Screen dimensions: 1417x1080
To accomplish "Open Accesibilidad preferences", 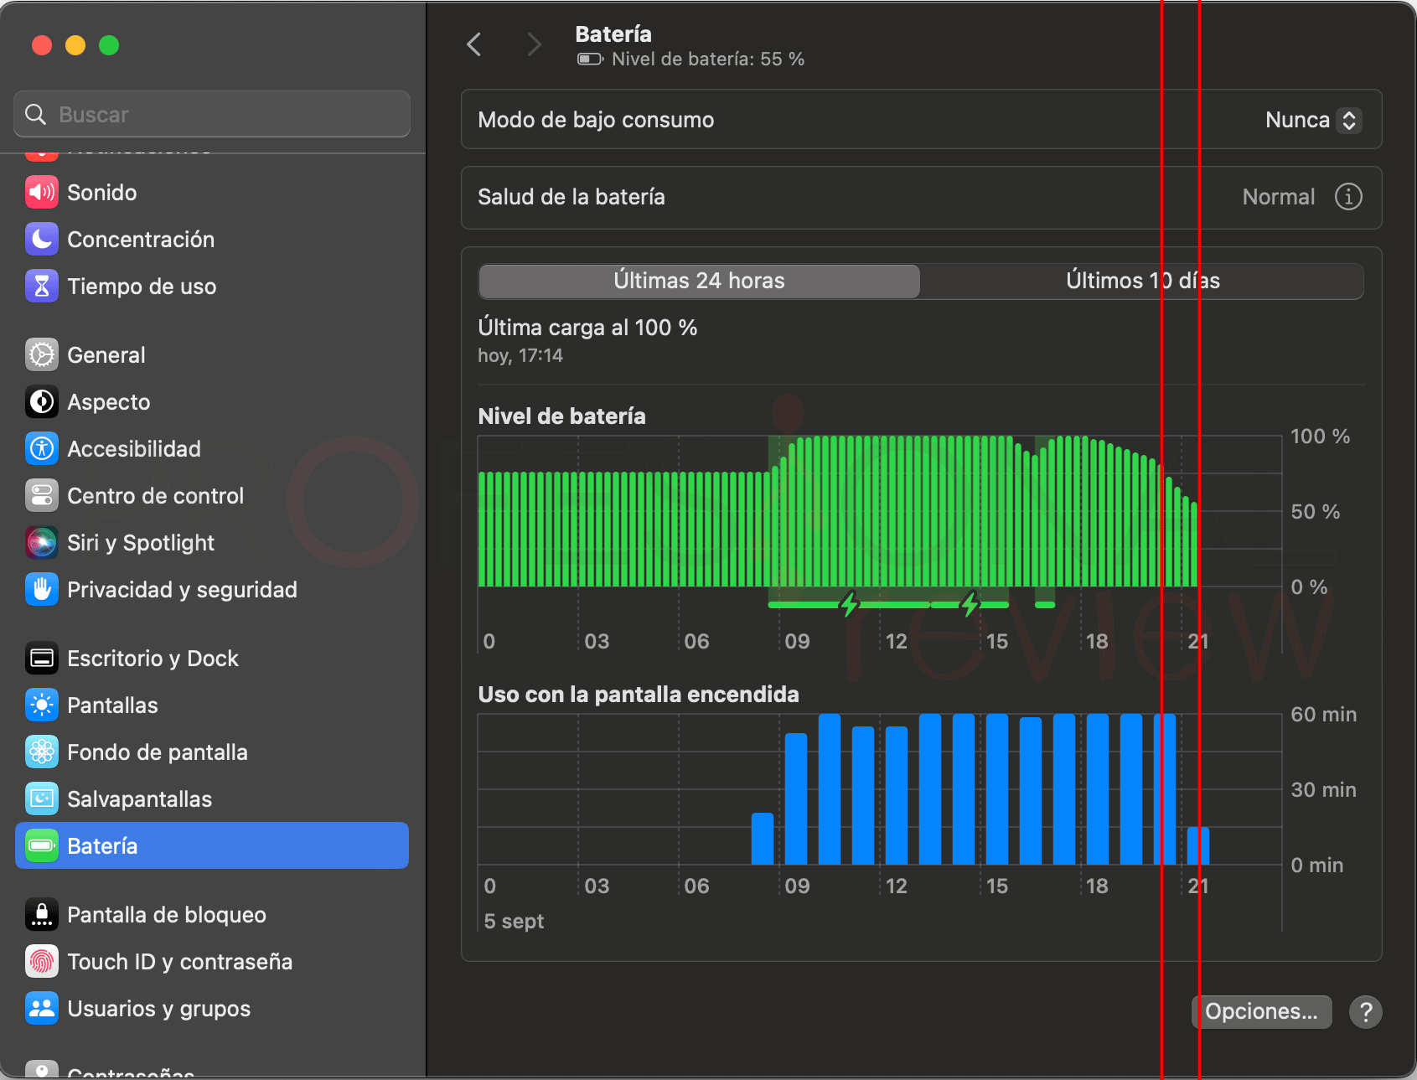I will pyautogui.click(x=212, y=449).
